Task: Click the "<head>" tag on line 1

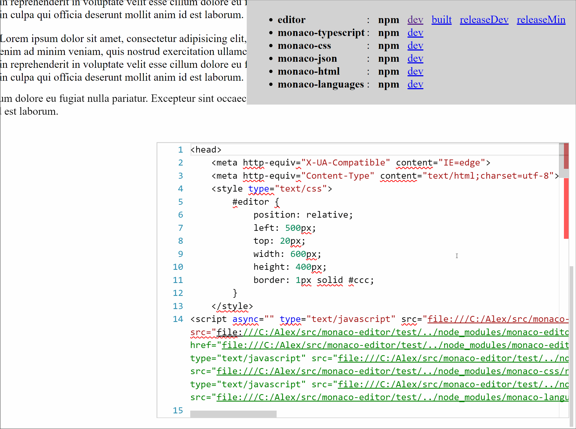Action: click(x=206, y=150)
